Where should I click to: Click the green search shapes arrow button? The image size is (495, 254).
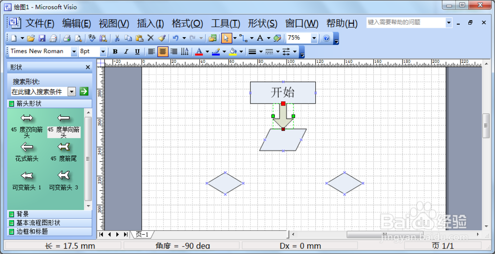pyautogui.click(x=84, y=92)
